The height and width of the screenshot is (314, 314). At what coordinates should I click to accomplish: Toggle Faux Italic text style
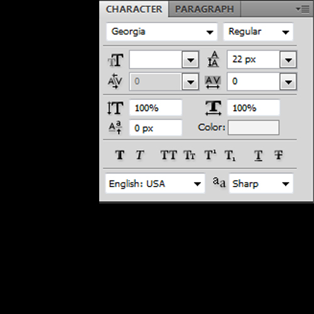140,155
